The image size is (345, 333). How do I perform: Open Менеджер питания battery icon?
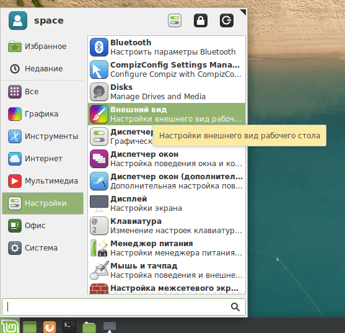point(99,248)
